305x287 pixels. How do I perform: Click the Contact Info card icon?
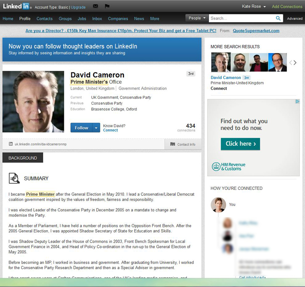(x=173, y=144)
